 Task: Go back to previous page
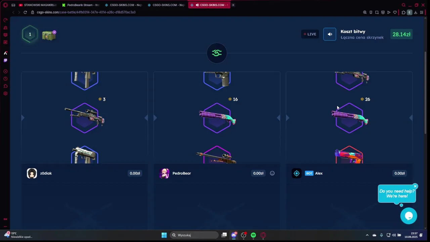coord(13,12)
